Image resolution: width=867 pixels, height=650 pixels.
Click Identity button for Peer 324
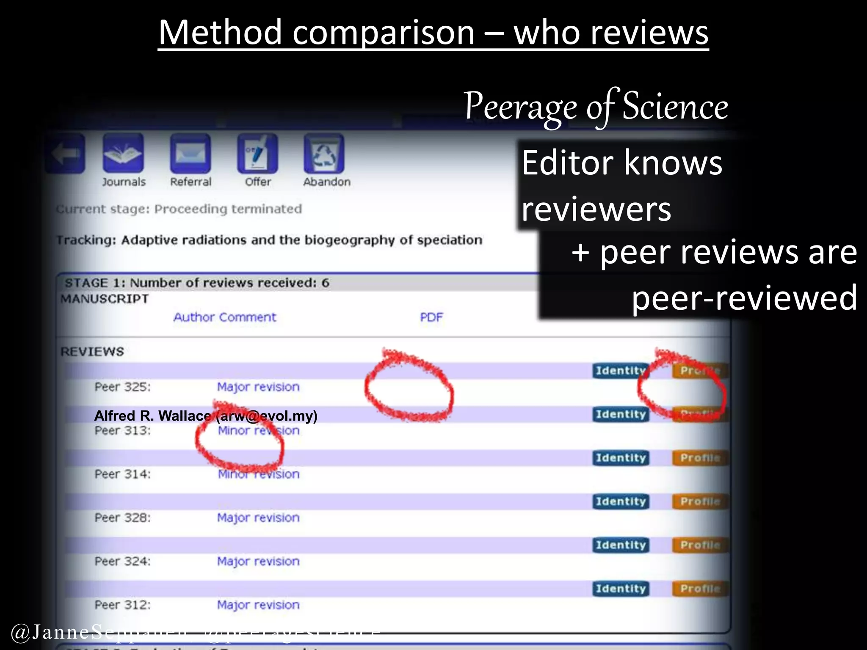tap(621, 545)
